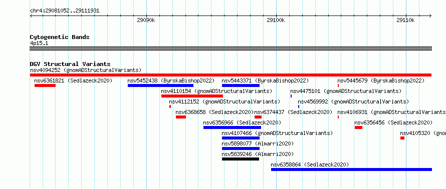Click small red mark under nsv4112152

170,106
